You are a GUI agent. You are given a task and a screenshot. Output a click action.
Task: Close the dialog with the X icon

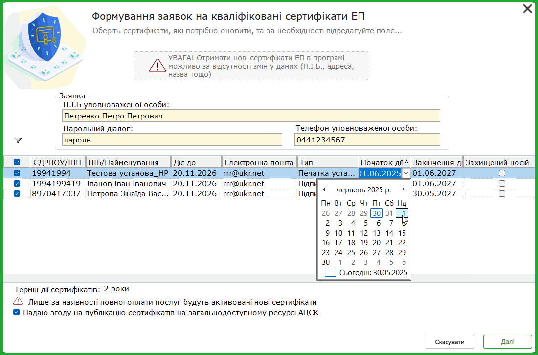point(527,9)
